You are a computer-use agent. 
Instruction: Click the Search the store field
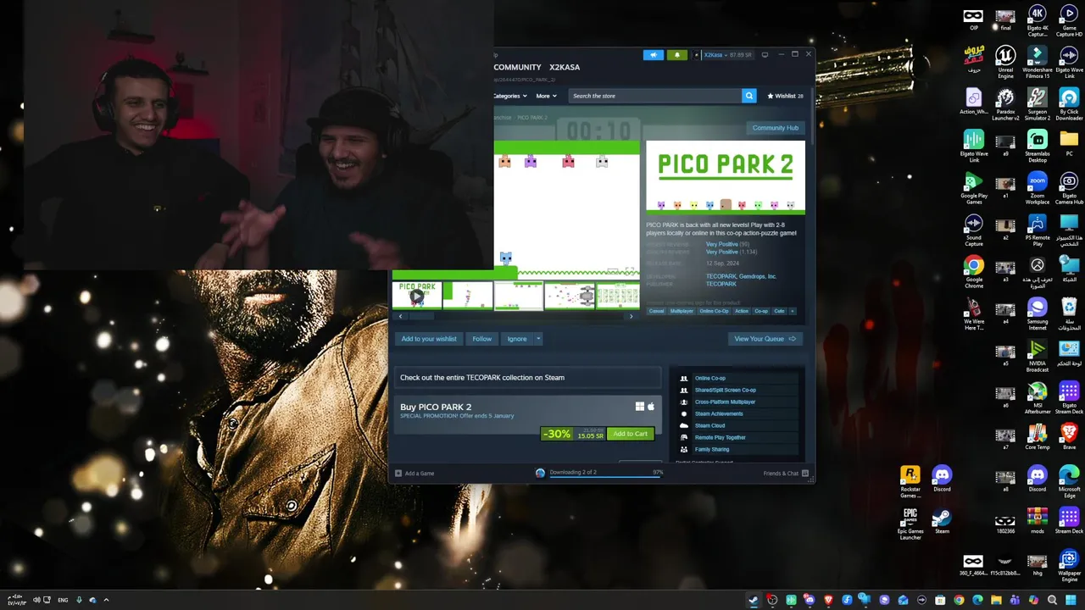pyautogui.click(x=655, y=96)
